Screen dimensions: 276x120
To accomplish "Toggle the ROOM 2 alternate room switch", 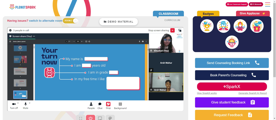I will (70, 21).
